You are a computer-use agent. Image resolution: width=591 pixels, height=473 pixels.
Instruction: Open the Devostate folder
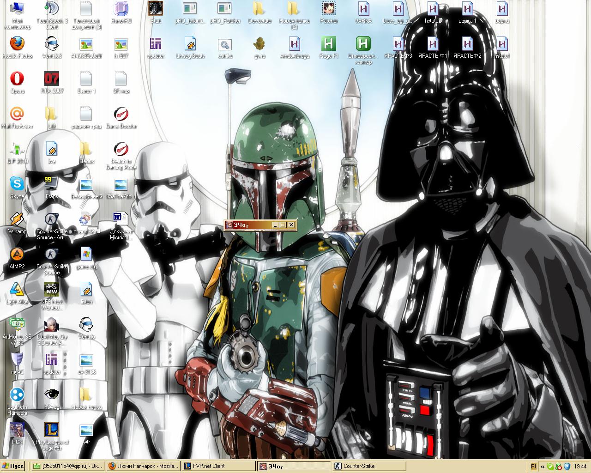click(x=259, y=12)
